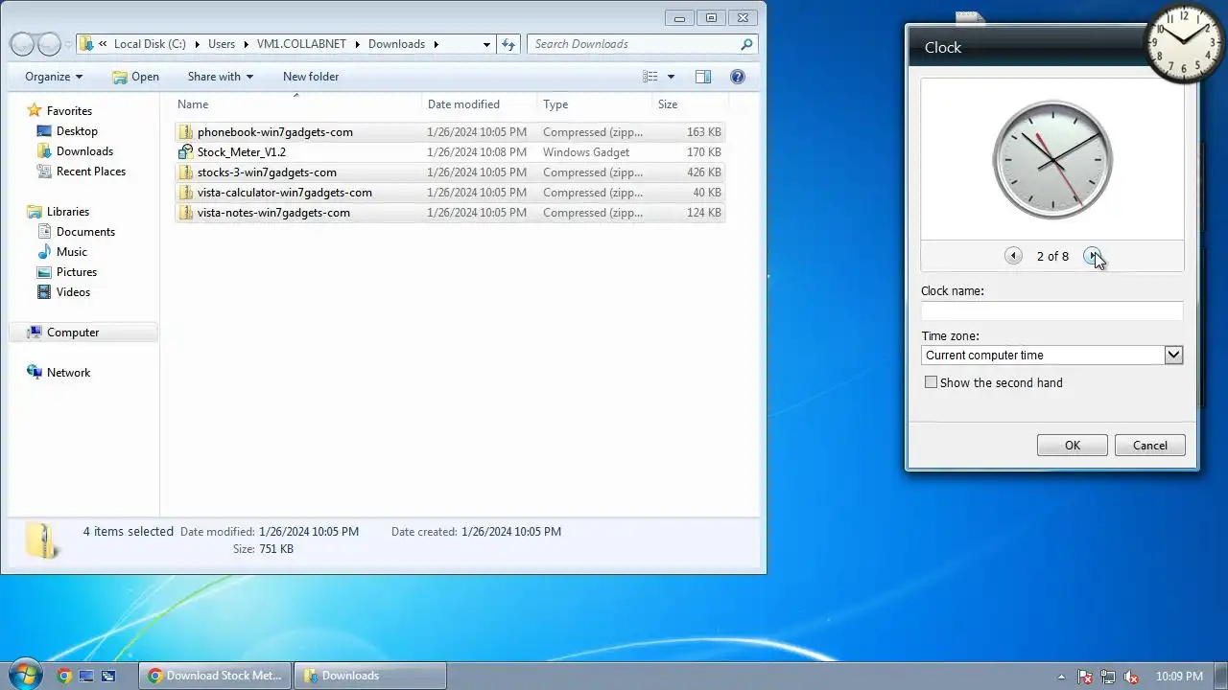
Task: Click Users breadcrumb segment
Action: pos(222,44)
